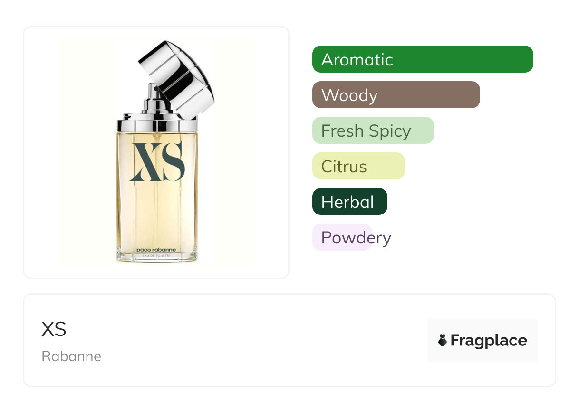This screenshot has width=579, height=410.
Task: Open the Rabanne brand link
Action: coord(71,356)
